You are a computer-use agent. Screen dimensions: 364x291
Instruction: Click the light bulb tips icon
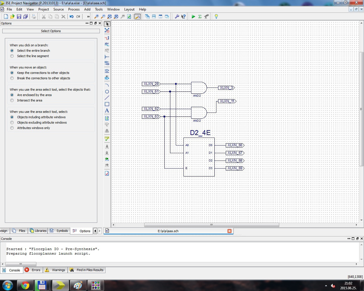(216, 16)
